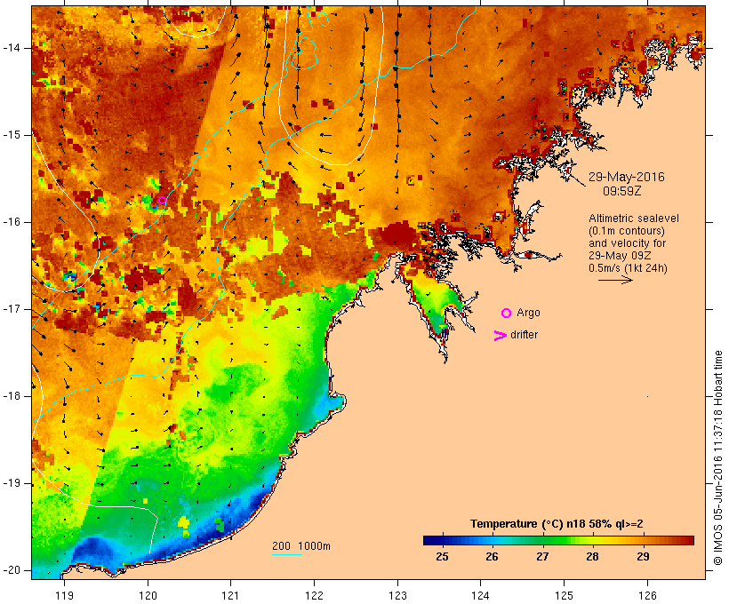The image size is (729, 604).
Task: Click the '119' longitude axis label
Action: pos(64,595)
